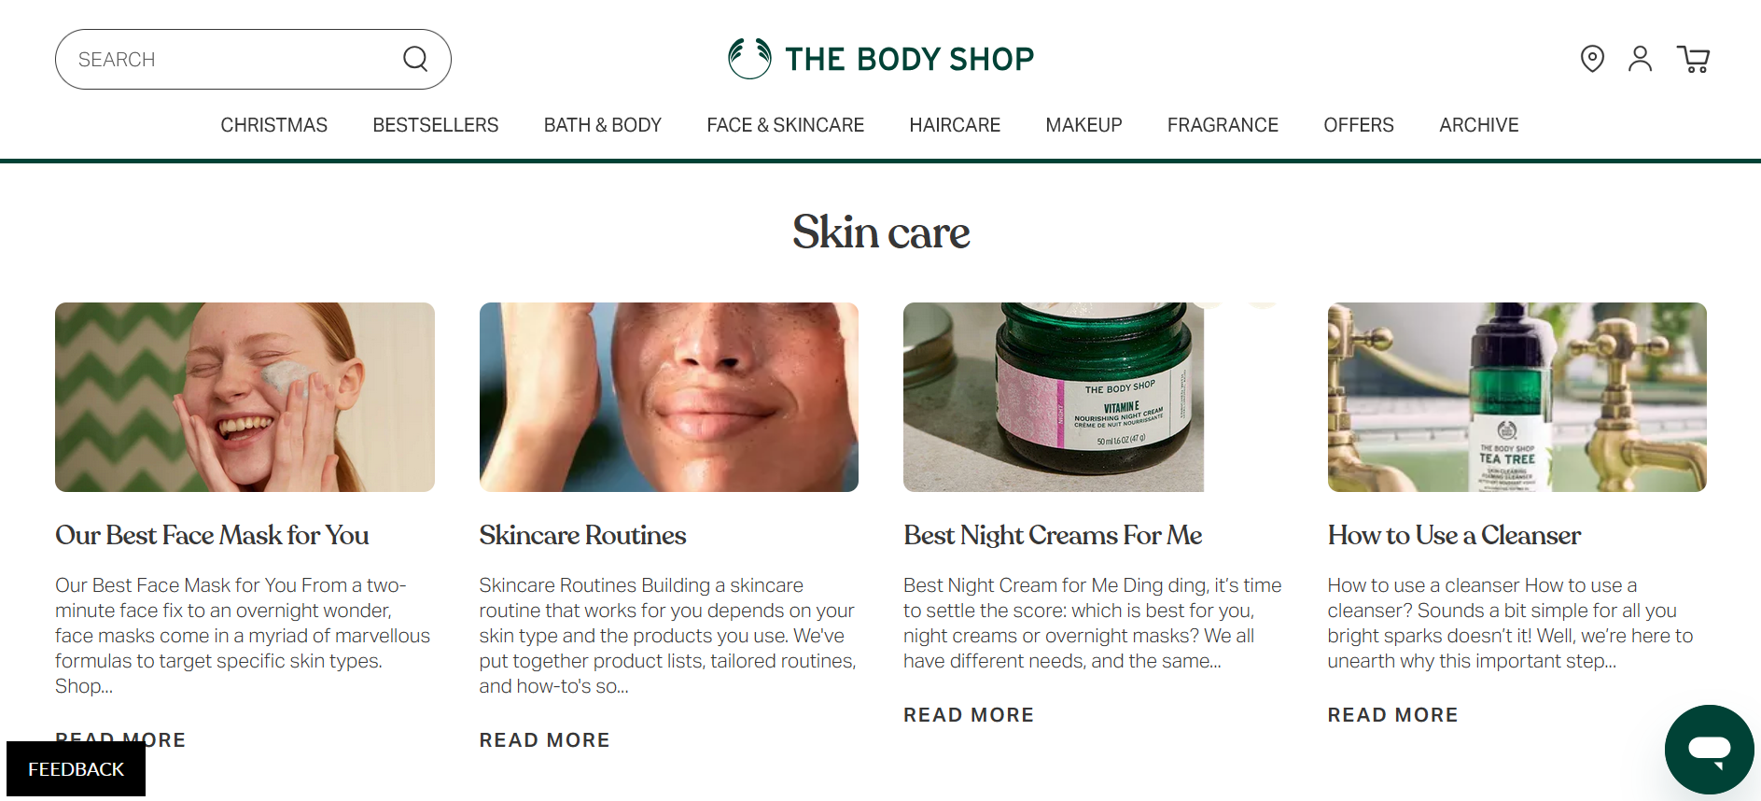Read more about Skincare Routines
Viewport: 1761px width, 801px height.
coord(545,740)
